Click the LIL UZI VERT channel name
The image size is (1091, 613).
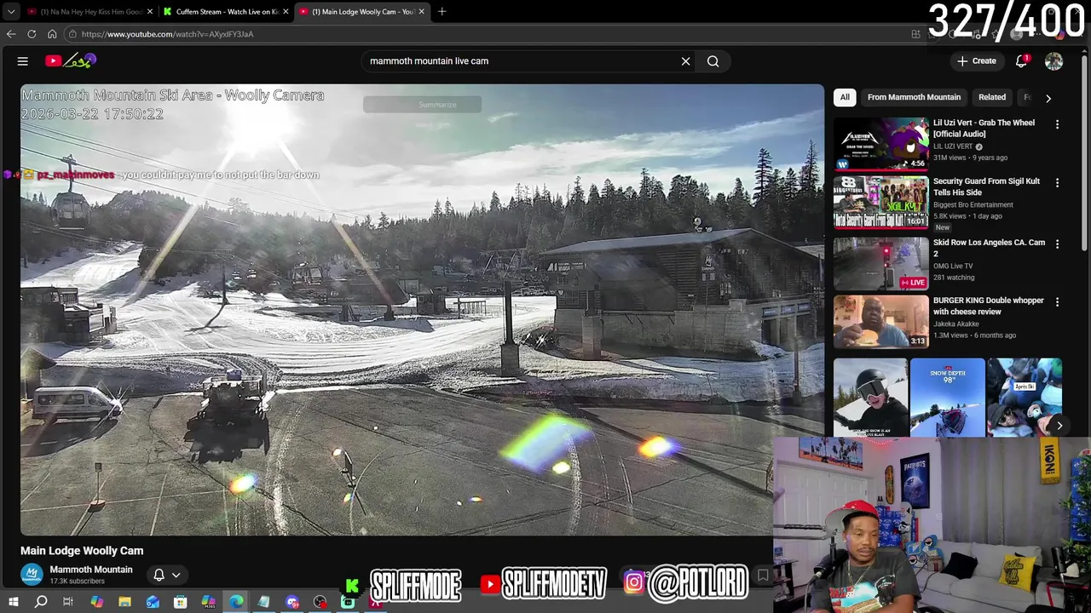pyautogui.click(x=952, y=146)
